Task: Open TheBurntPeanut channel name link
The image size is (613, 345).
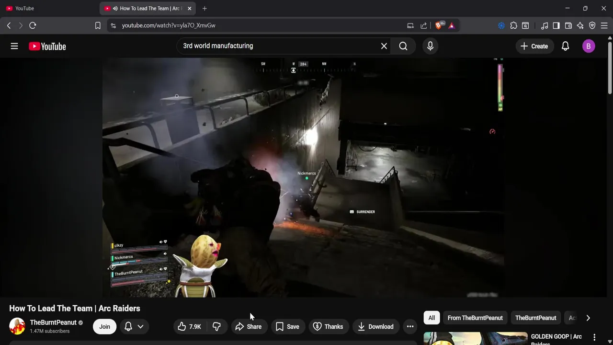Action: pos(53,322)
